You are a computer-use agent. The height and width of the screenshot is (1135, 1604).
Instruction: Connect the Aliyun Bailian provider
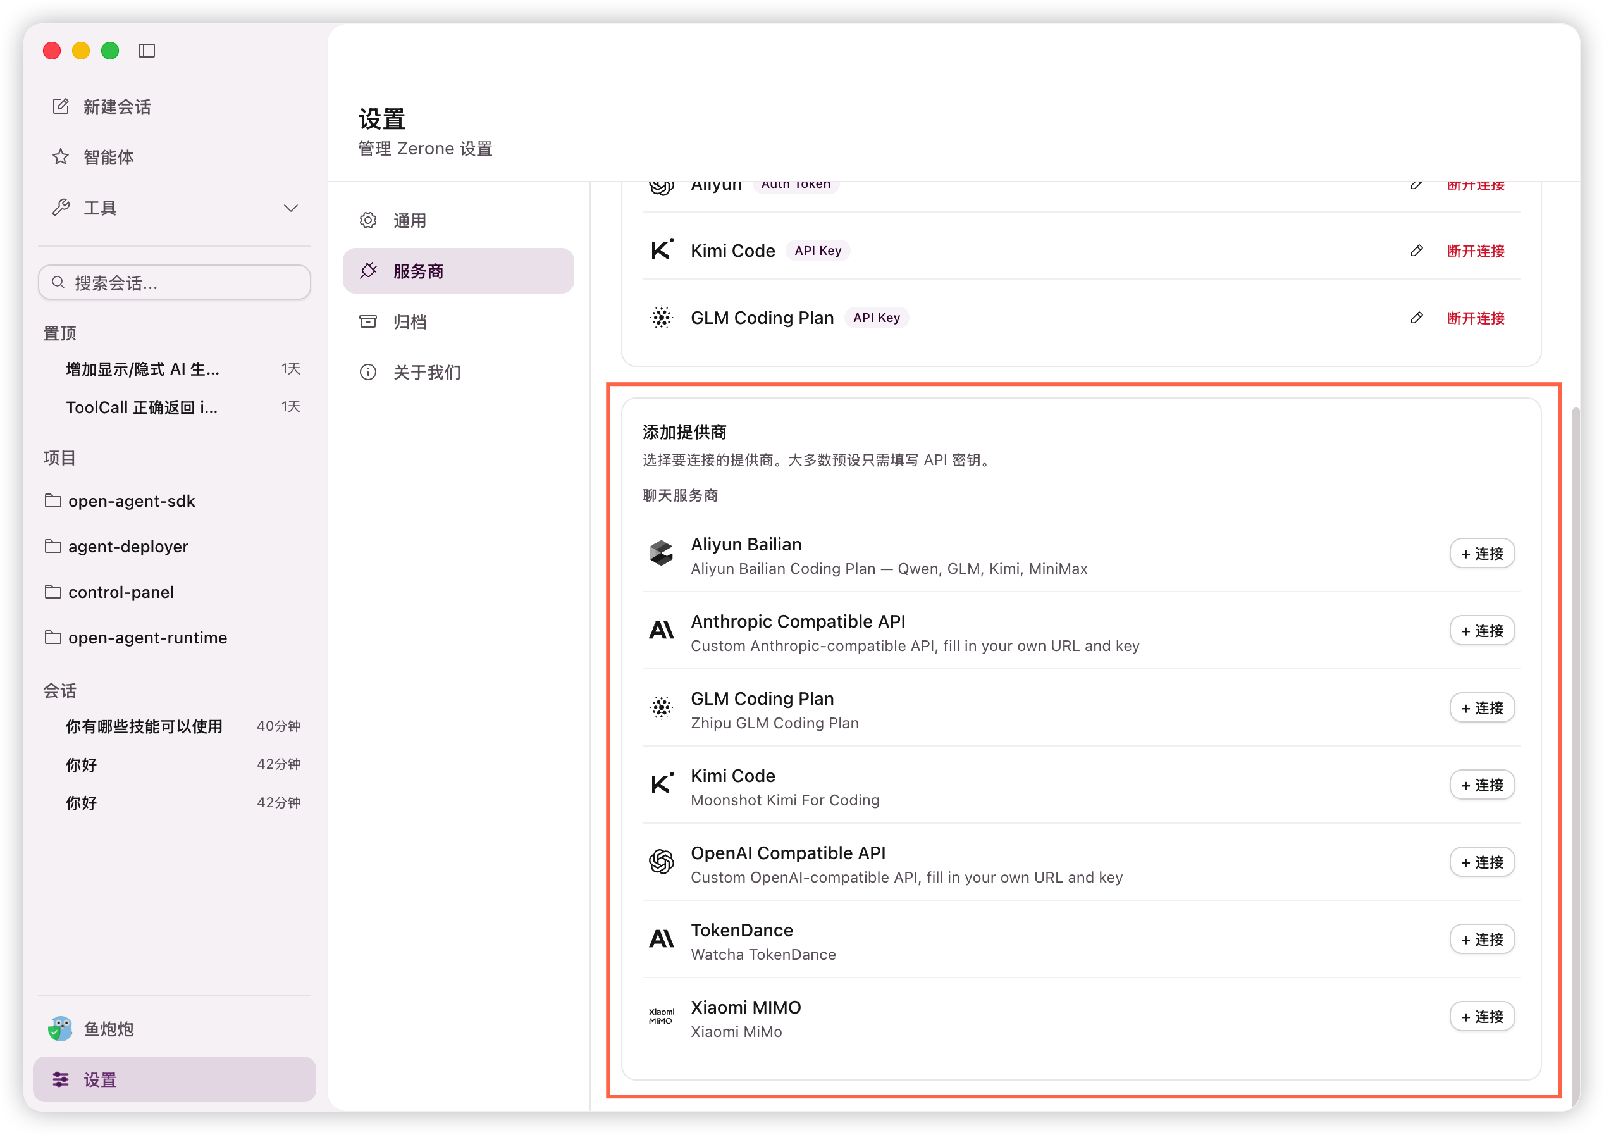click(x=1482, y=554)
